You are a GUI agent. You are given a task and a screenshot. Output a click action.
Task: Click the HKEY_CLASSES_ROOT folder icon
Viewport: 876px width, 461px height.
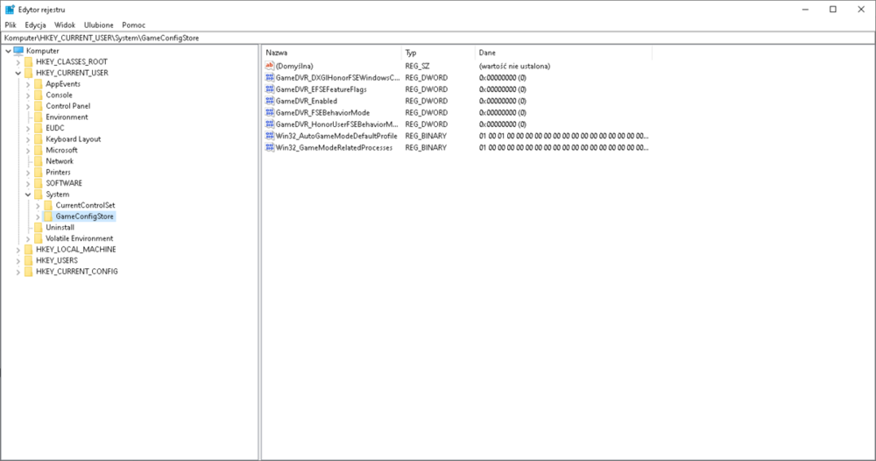pyautogui.click(x=29, y=62)
